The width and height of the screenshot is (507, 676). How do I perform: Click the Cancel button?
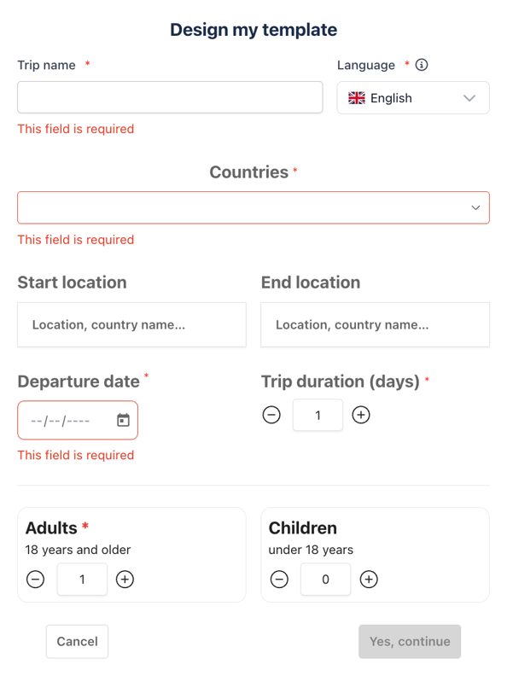pos(77,642)
